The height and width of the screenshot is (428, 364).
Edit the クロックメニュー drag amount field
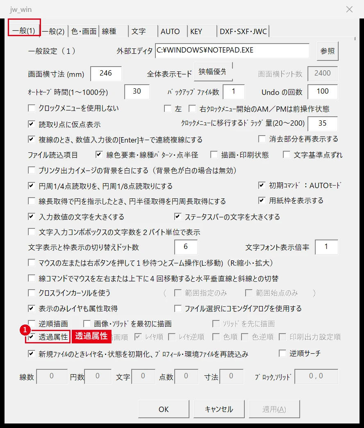coord(323,124)
